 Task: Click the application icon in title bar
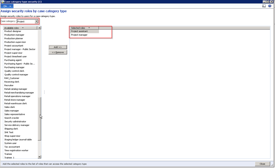click(x=2, y=2)
